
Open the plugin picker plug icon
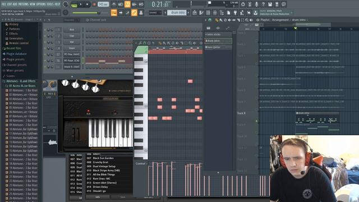click(x=236, y=12)
